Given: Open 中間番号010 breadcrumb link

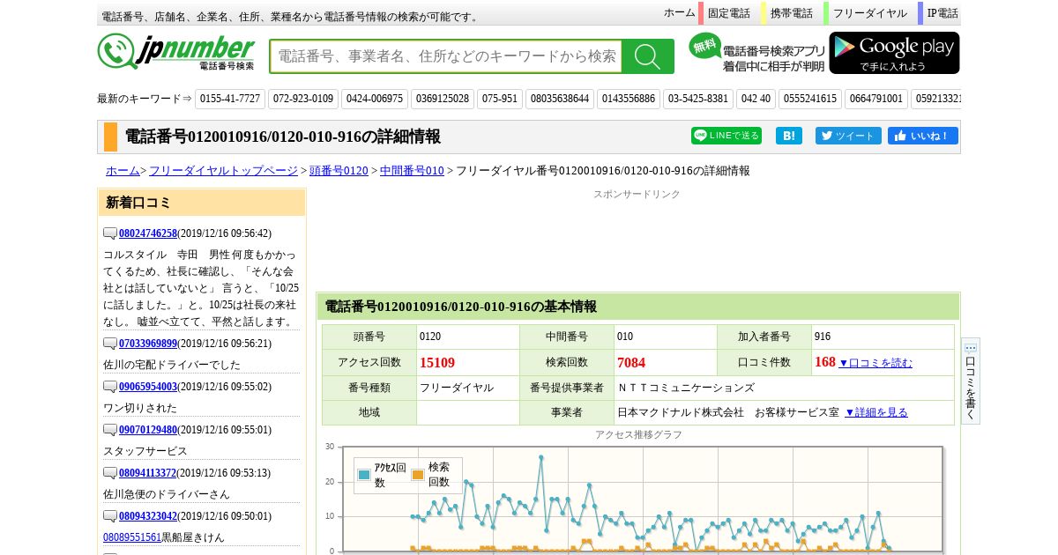Looking at the screenshot, I should [x=412, y=171].
